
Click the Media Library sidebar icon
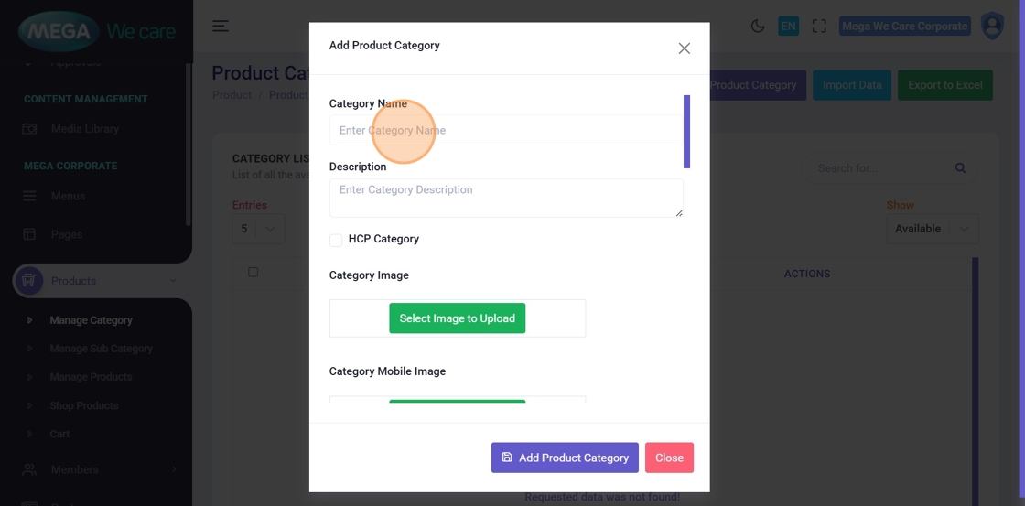29,129
